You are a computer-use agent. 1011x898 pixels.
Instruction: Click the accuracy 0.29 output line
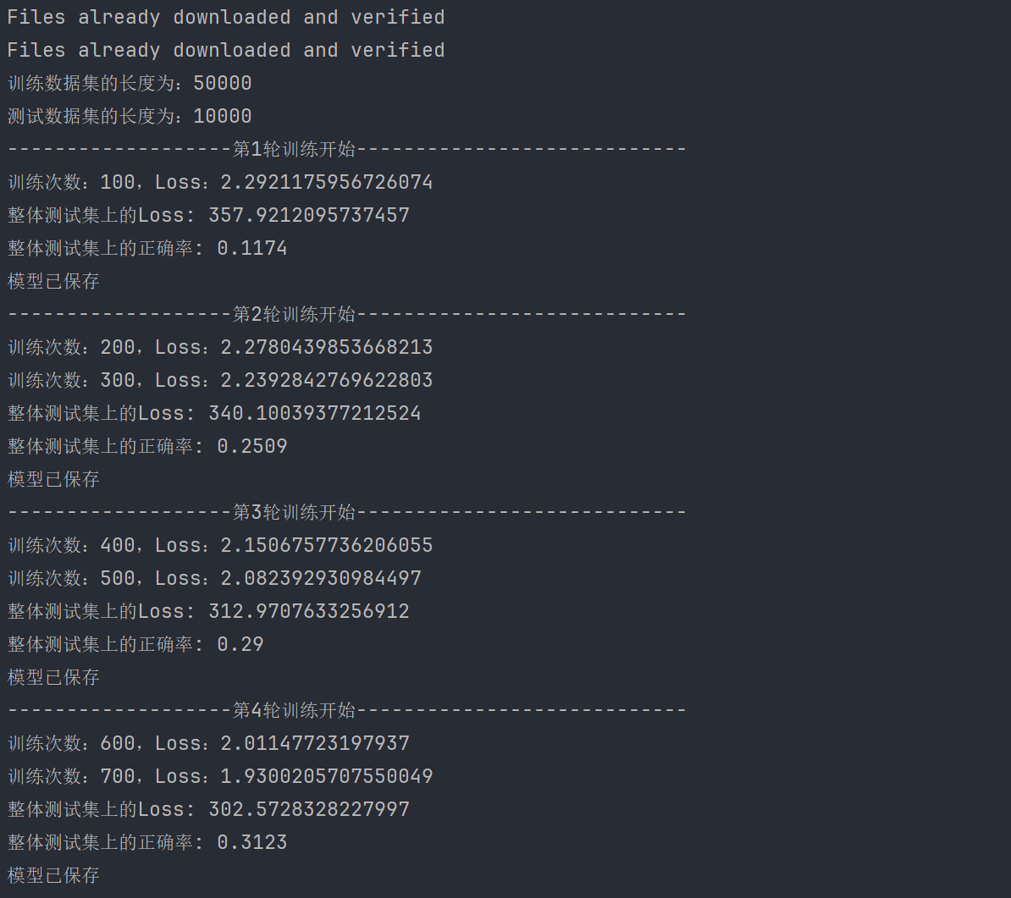pyautogui.click(x=135, y=644)
